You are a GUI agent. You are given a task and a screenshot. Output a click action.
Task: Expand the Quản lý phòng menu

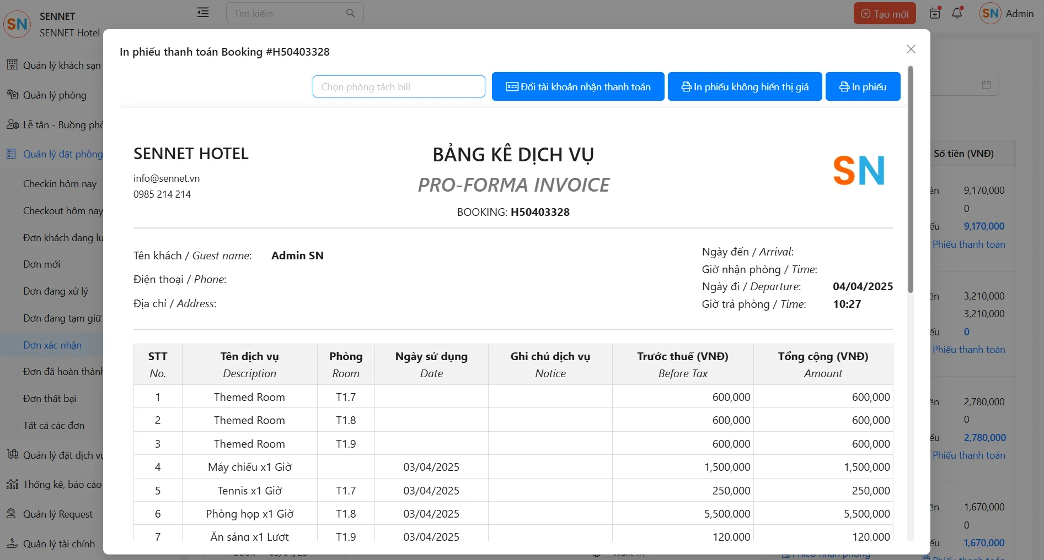[x=55, y=95]
